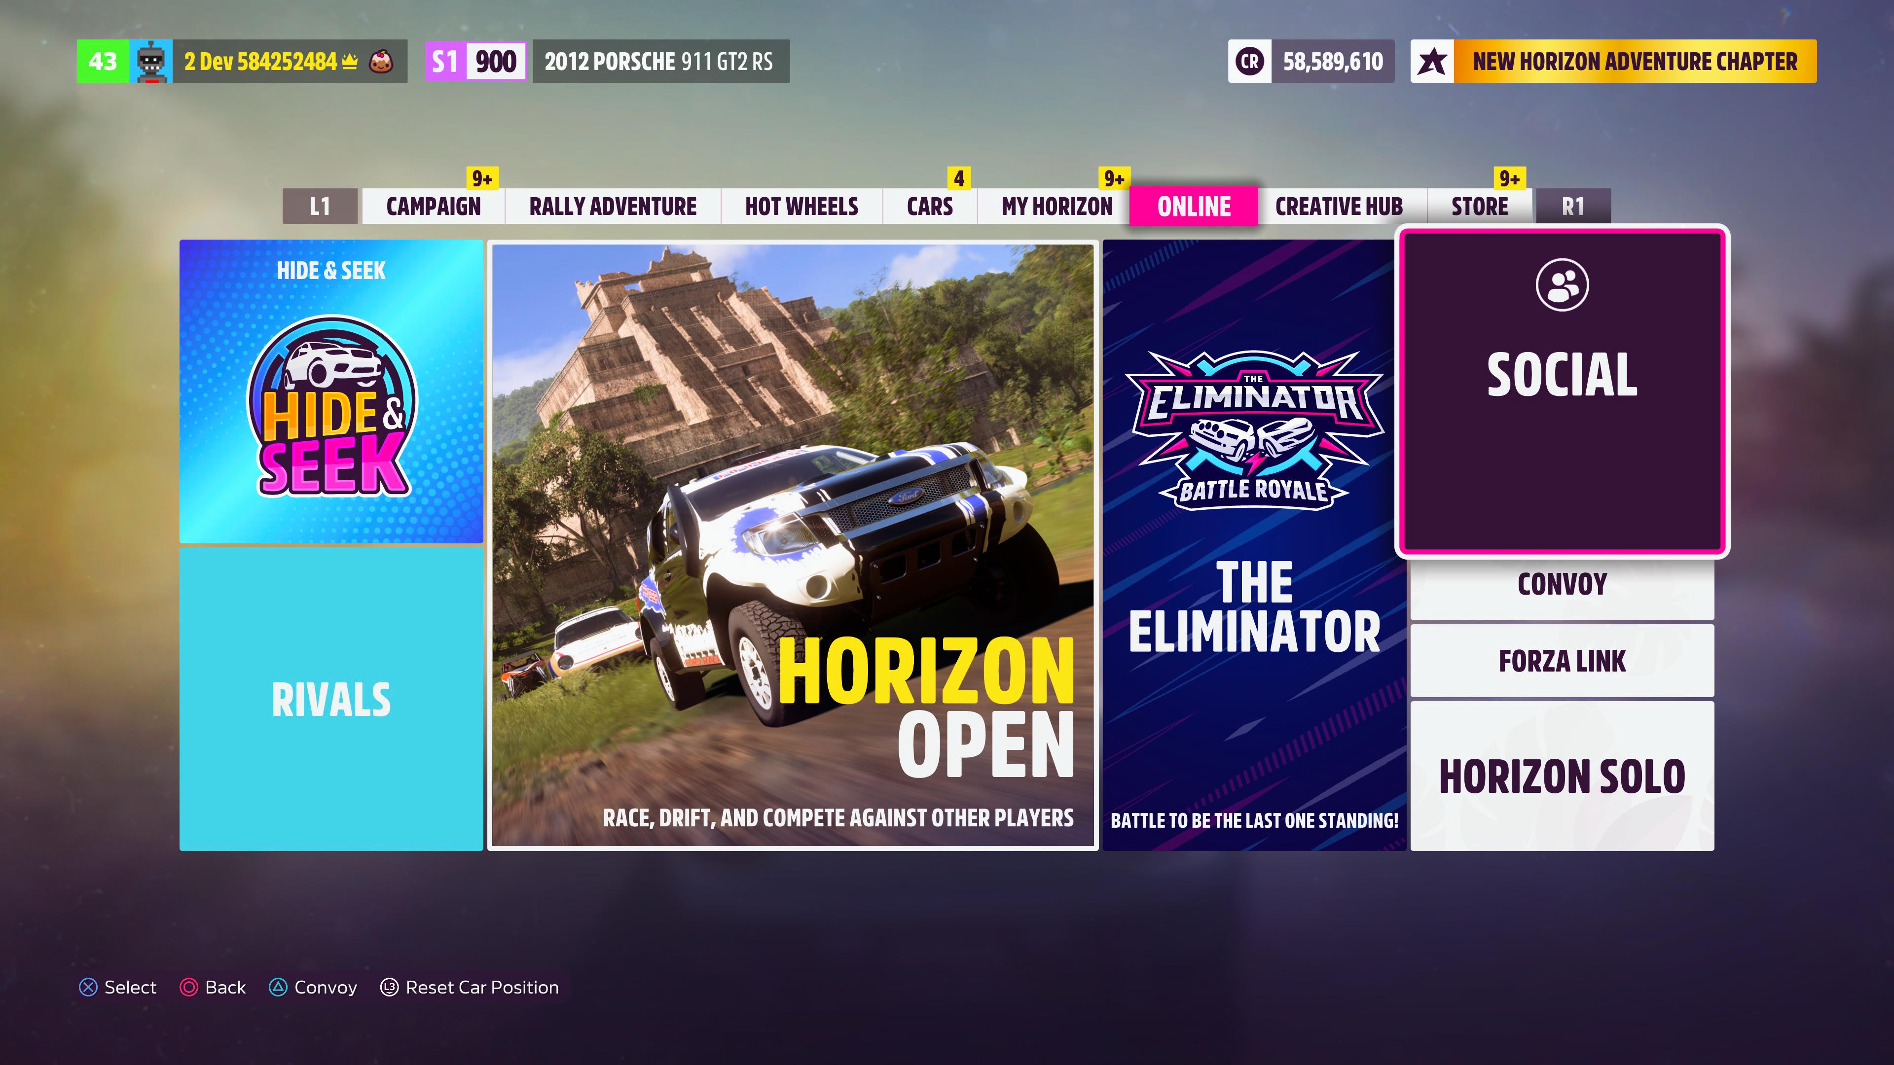Viewport: 1894px width, 1065px height.
Task: Open the Rivals tile
Action: tap(331, 699)
